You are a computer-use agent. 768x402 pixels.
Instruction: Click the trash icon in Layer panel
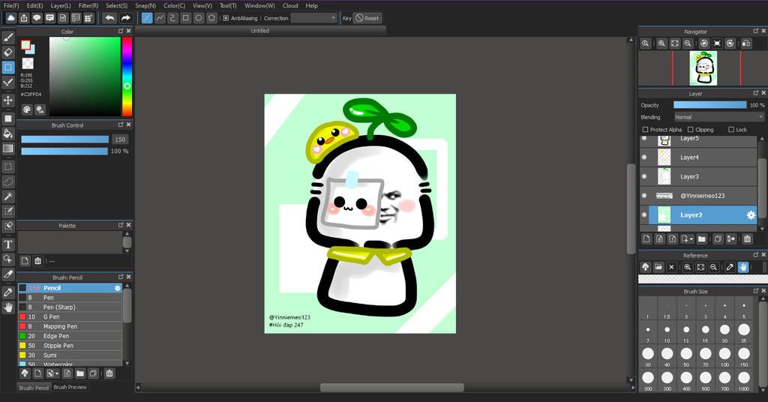point(747,239)
